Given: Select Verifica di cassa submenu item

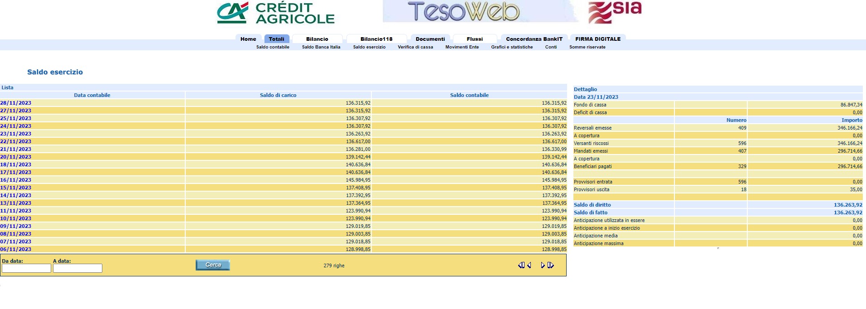Looking at the screenshot, I should tap(415, 47).
